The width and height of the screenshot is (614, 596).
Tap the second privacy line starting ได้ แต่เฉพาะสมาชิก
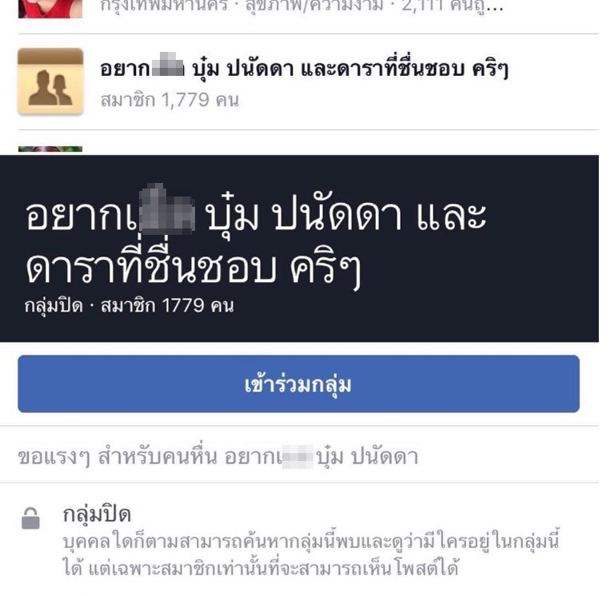261,568
